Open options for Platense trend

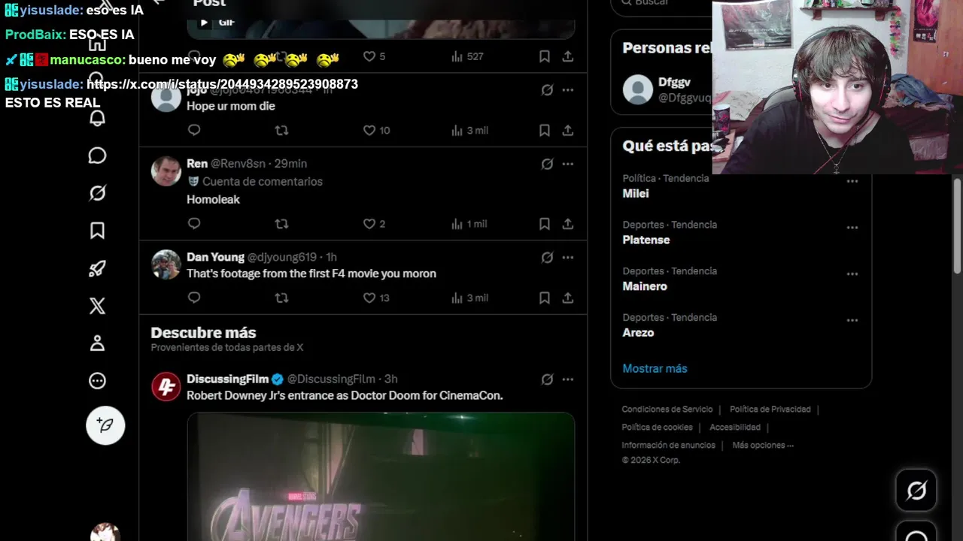[x=852, y=227]
